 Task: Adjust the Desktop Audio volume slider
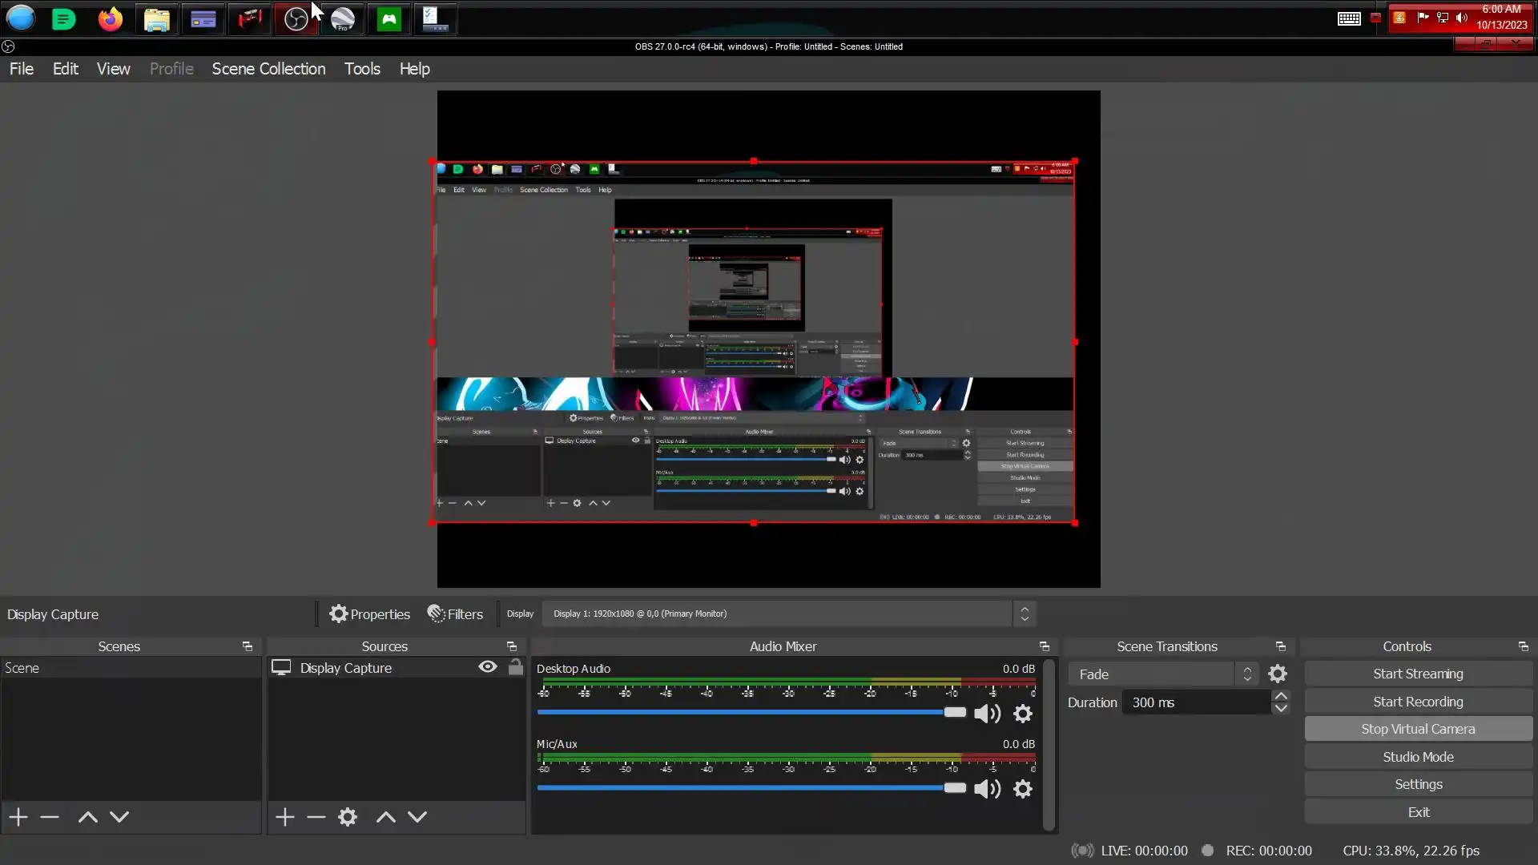954,712
